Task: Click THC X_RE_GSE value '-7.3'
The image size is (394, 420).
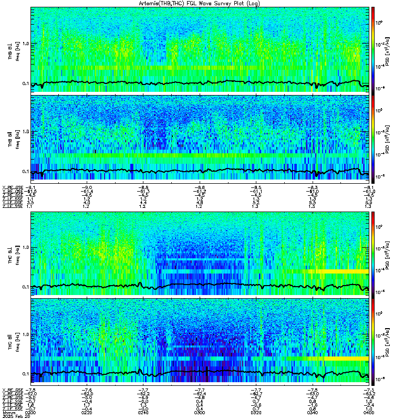Action: coord(369,390)
